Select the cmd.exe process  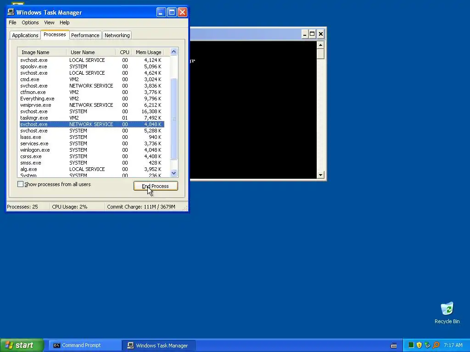click(92, 79)
